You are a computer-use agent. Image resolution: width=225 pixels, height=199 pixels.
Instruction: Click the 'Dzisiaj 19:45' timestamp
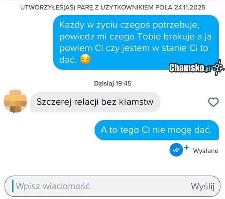tap(113, 83)
